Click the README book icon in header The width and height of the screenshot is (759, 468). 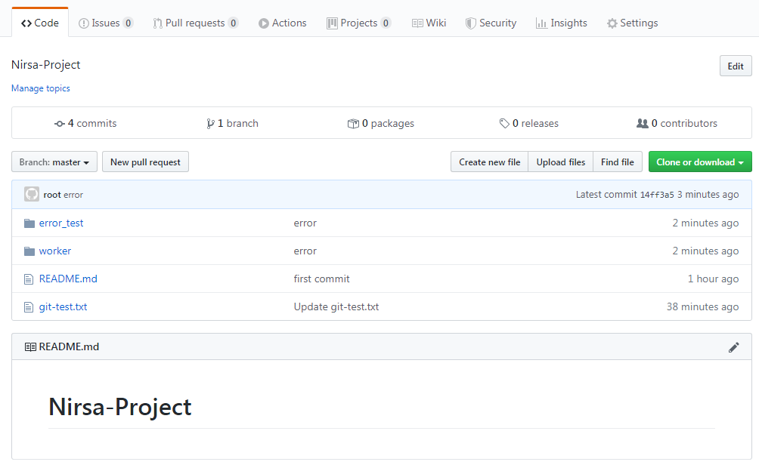pyautogui.click(x=30, y=347)
